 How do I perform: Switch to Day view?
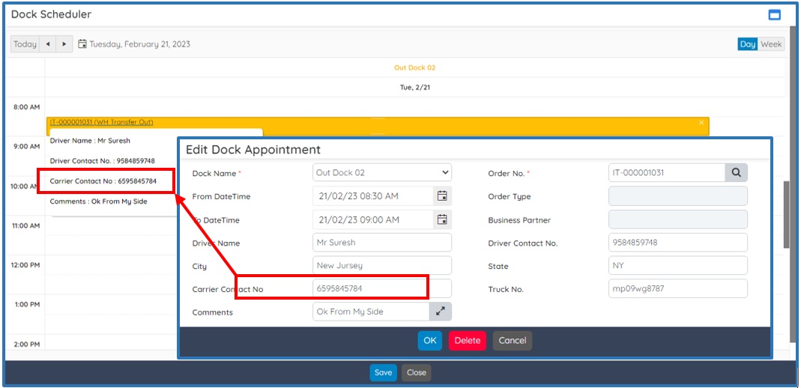(747, 44)
